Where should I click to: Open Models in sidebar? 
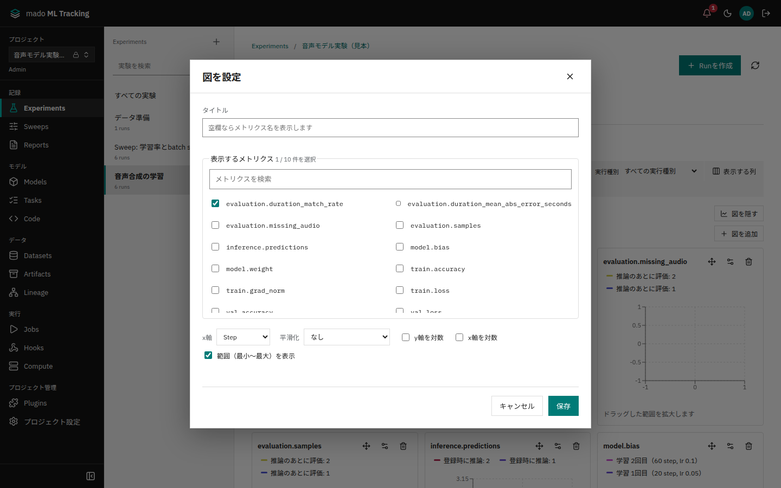[52, 182]
